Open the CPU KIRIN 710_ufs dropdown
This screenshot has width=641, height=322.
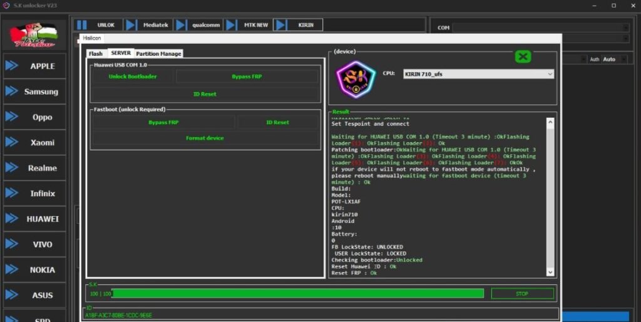[478, 74]
